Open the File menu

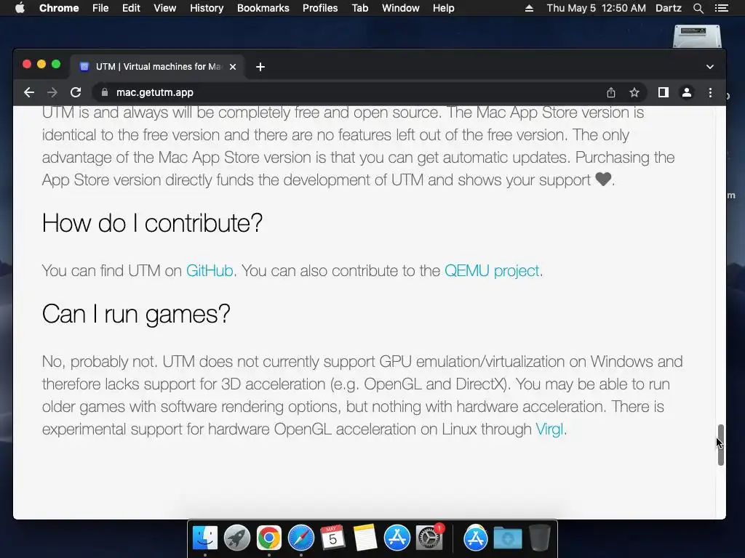(100, 8)
